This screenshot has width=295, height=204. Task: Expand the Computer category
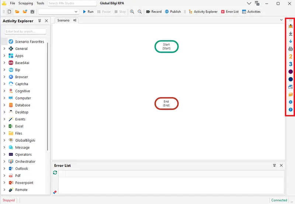4,98
